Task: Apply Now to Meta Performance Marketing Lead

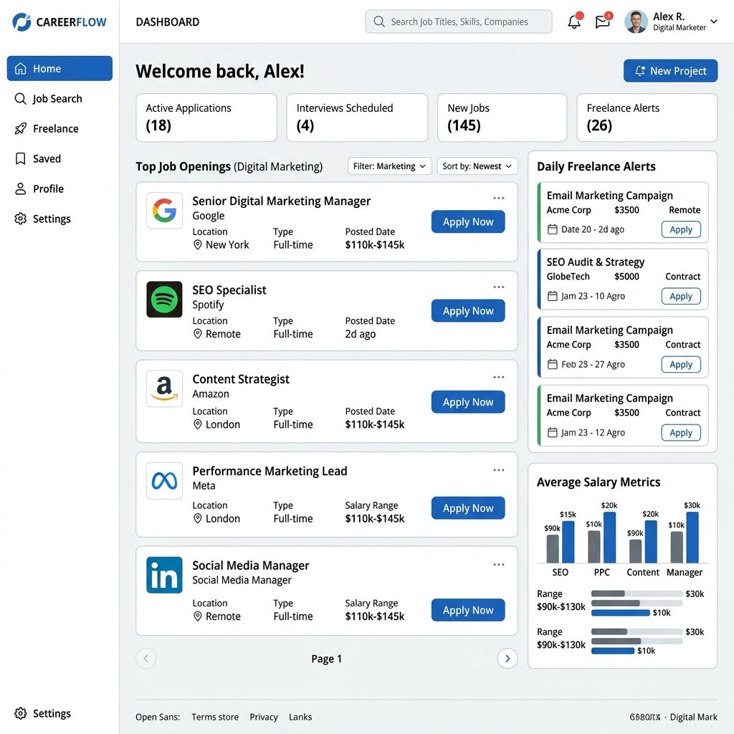Action: (x=468, y=508)
